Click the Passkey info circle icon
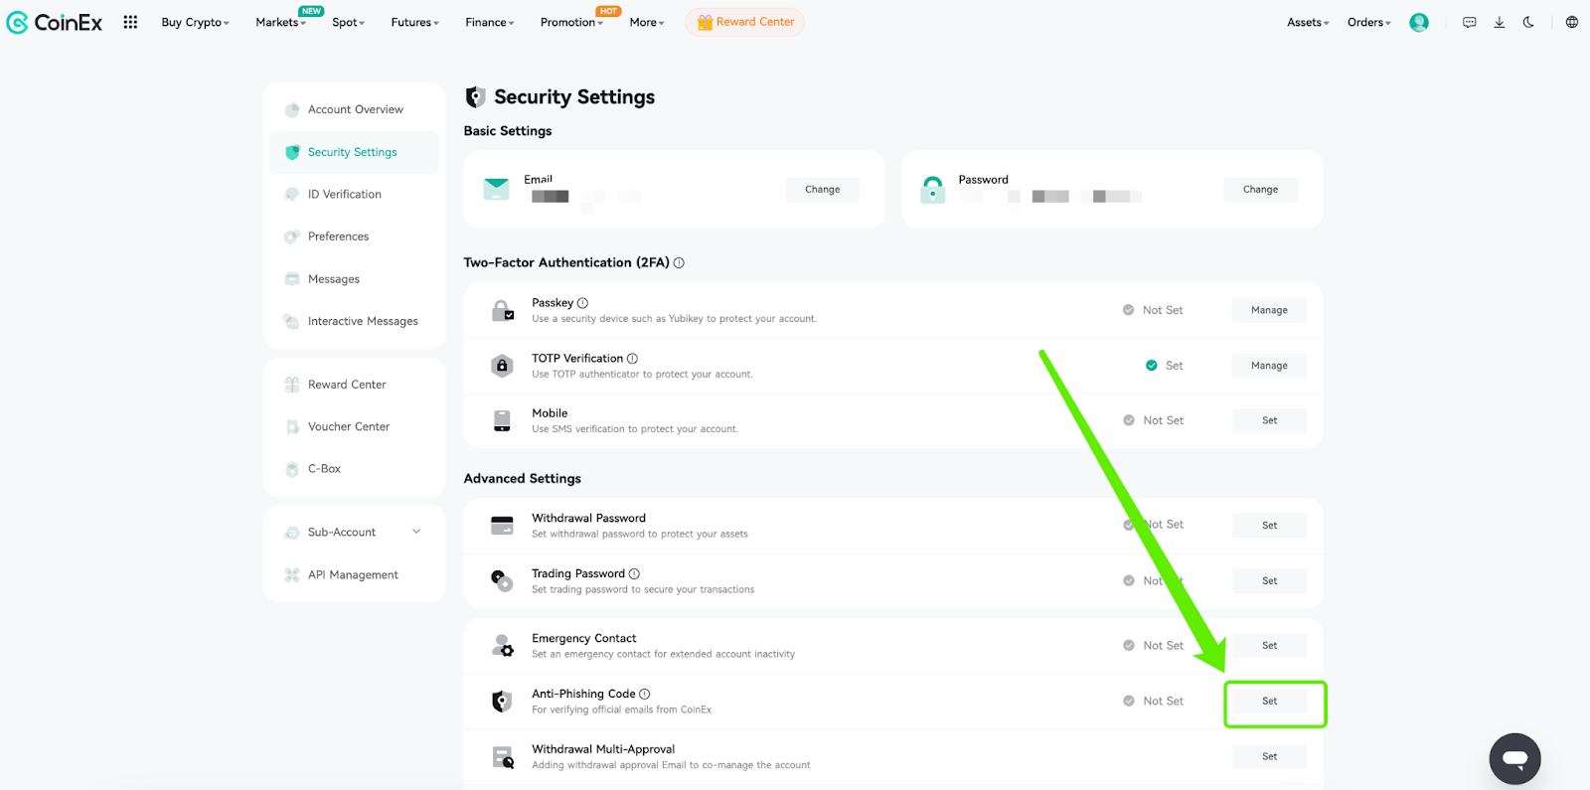Viewport: 1590px width, 790px height. coord(582,303)
